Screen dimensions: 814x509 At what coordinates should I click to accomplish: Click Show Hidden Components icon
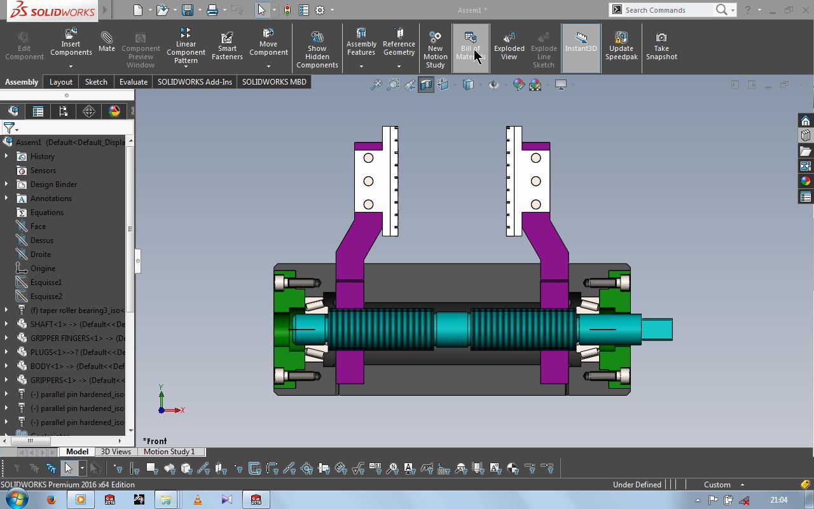tap(317, 50)
